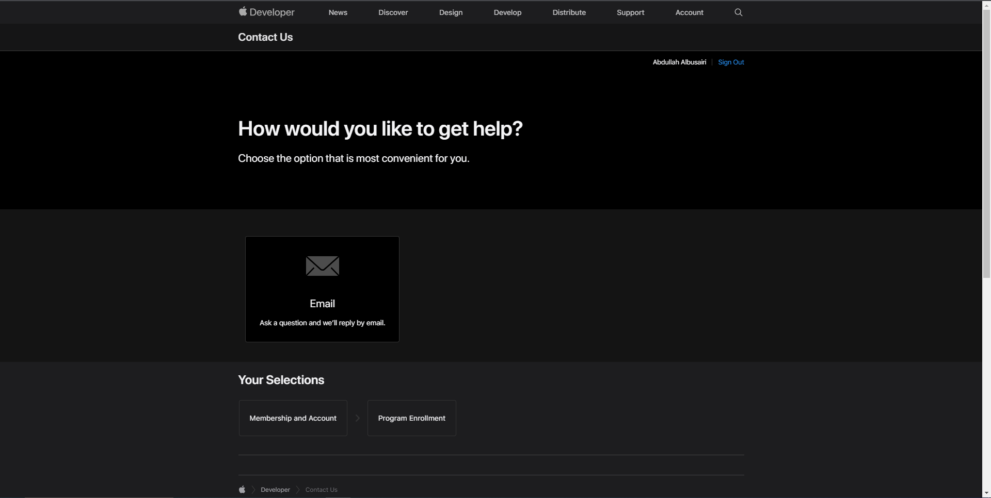Open the Design nav item

point(451,12)
